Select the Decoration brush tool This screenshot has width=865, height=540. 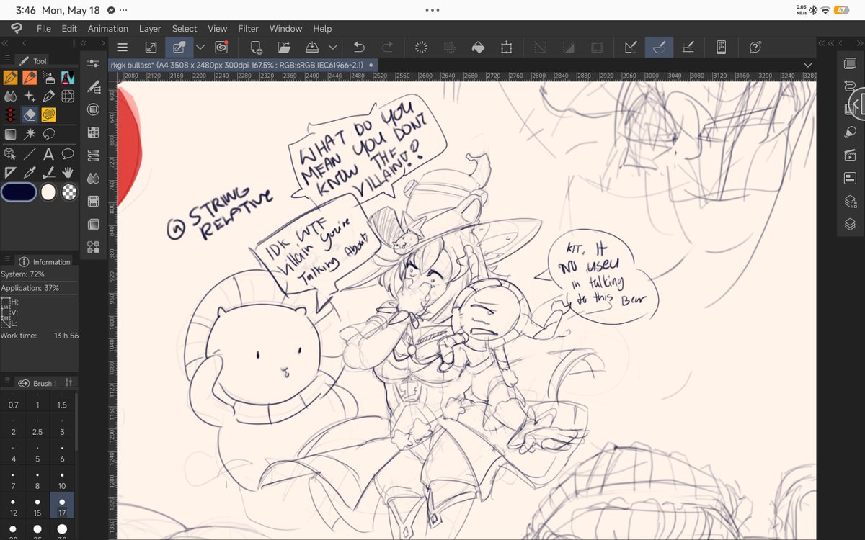click(68, 77)
